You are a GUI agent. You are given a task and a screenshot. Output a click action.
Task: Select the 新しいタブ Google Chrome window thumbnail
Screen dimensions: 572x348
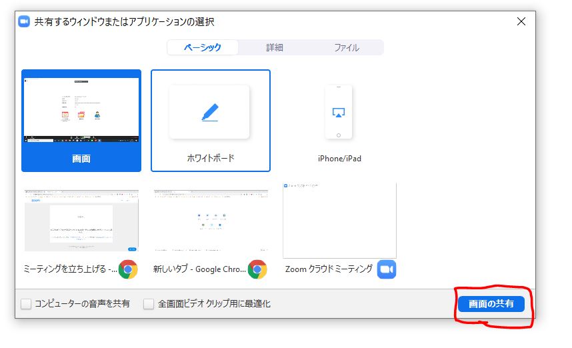pos(211,220)
